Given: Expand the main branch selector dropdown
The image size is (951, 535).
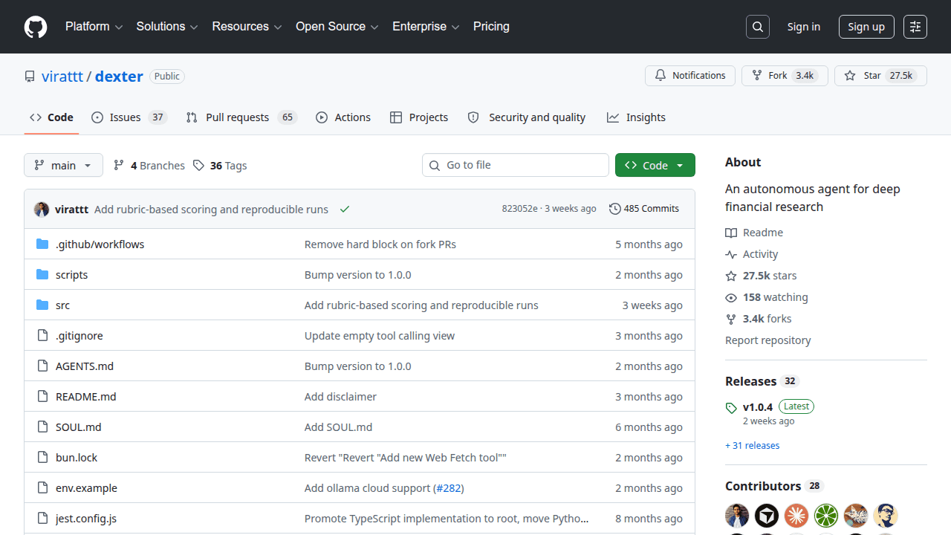Looking at the screenshot, I should [63, 165].
